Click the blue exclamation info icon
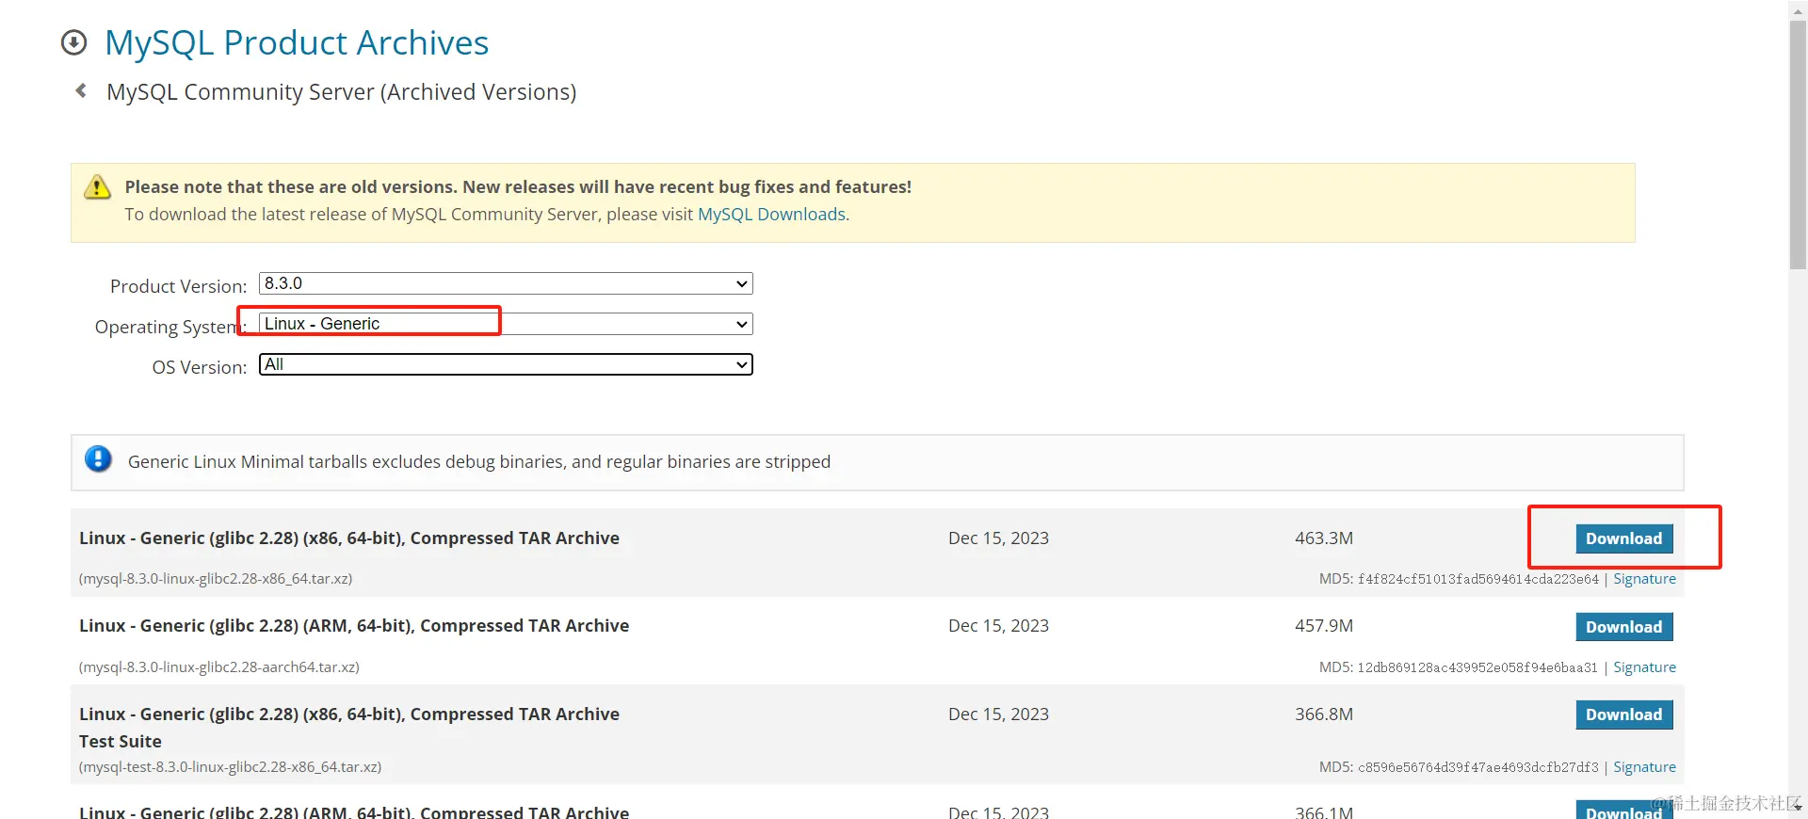Screen dimensions: 1808x819 98,459
